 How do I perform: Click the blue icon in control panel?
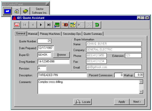[x=7, y=11]
